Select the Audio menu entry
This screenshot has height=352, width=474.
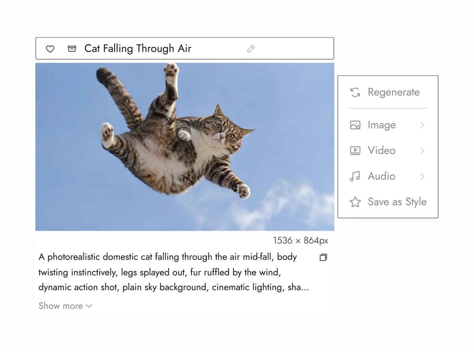point(388,176)
